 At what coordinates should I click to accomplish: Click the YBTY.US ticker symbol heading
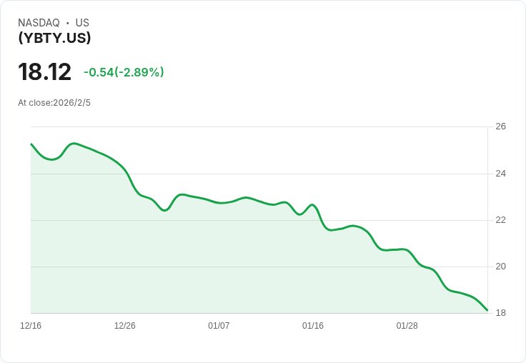54,38
